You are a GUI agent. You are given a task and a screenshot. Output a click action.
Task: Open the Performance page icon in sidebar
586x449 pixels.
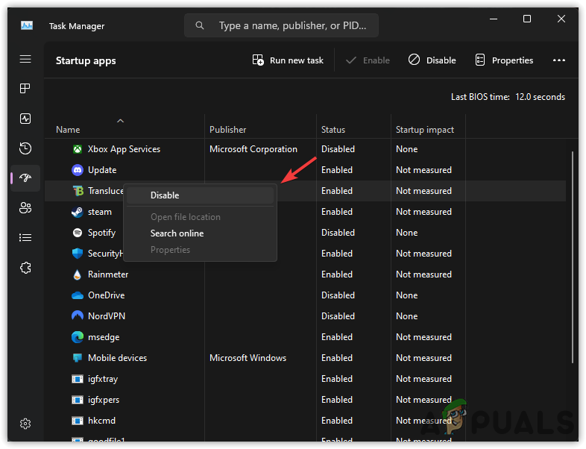25,119
